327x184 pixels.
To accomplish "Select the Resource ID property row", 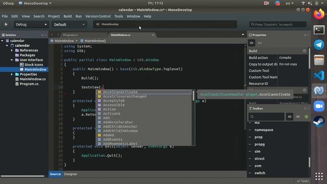I will point(277,84).
